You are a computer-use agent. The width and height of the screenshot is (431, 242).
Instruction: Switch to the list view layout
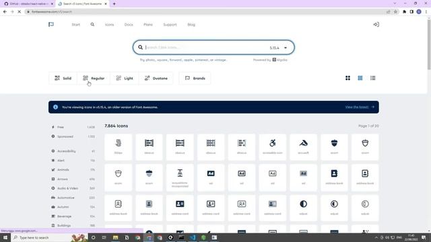coord(372,78)
